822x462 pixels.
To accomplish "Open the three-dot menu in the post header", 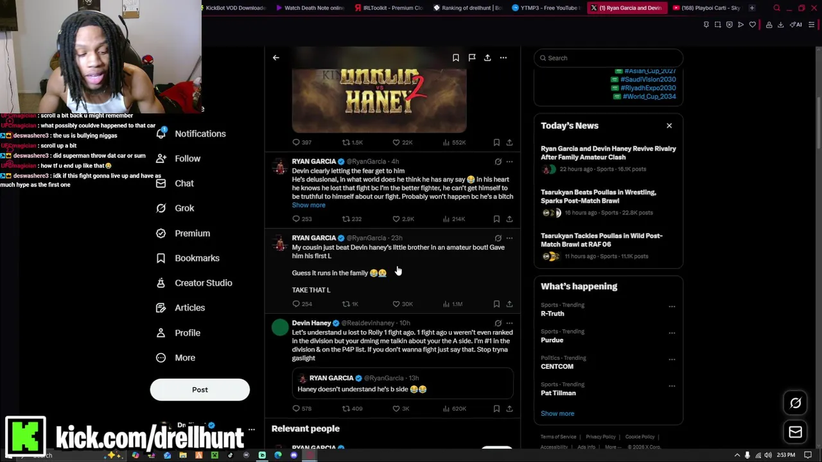I will coord(503,58).
